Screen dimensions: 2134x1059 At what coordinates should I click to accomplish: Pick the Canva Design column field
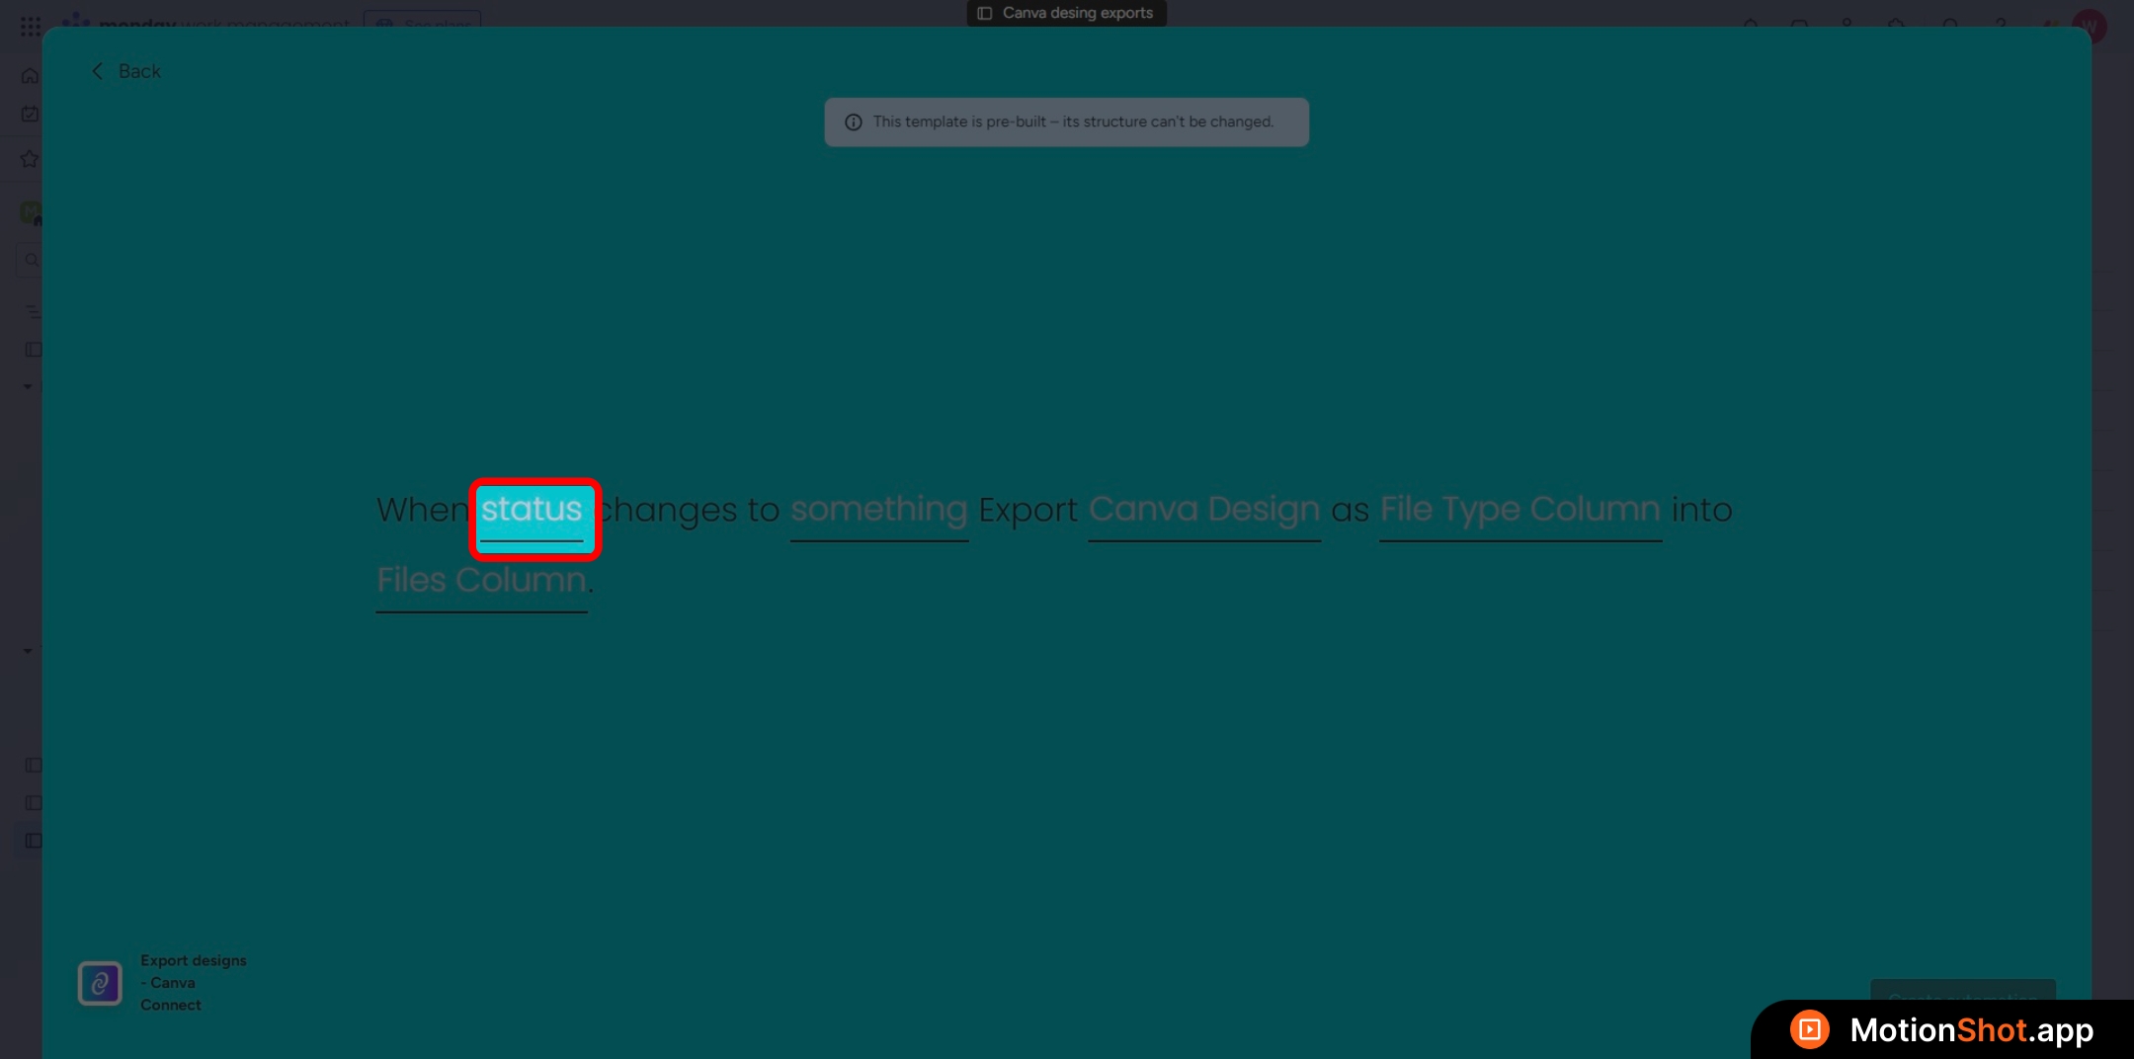tap(1203, 511)
